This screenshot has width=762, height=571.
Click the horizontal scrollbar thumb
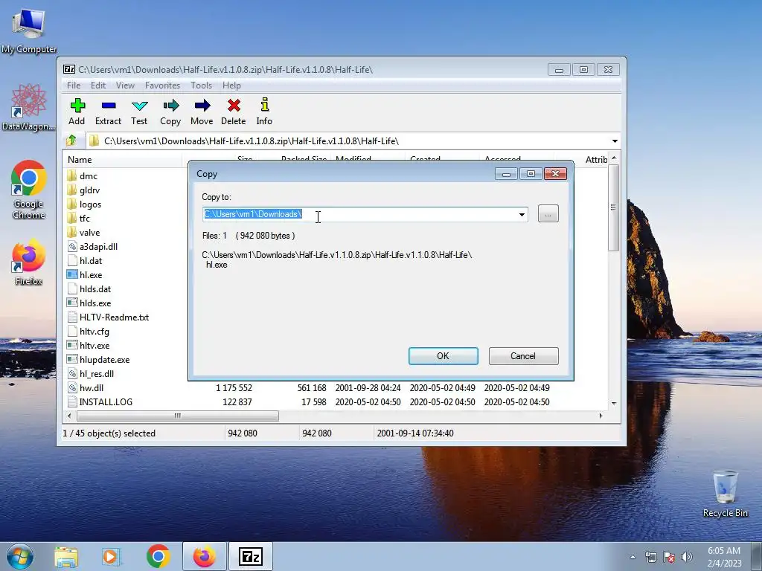[177, 416]
